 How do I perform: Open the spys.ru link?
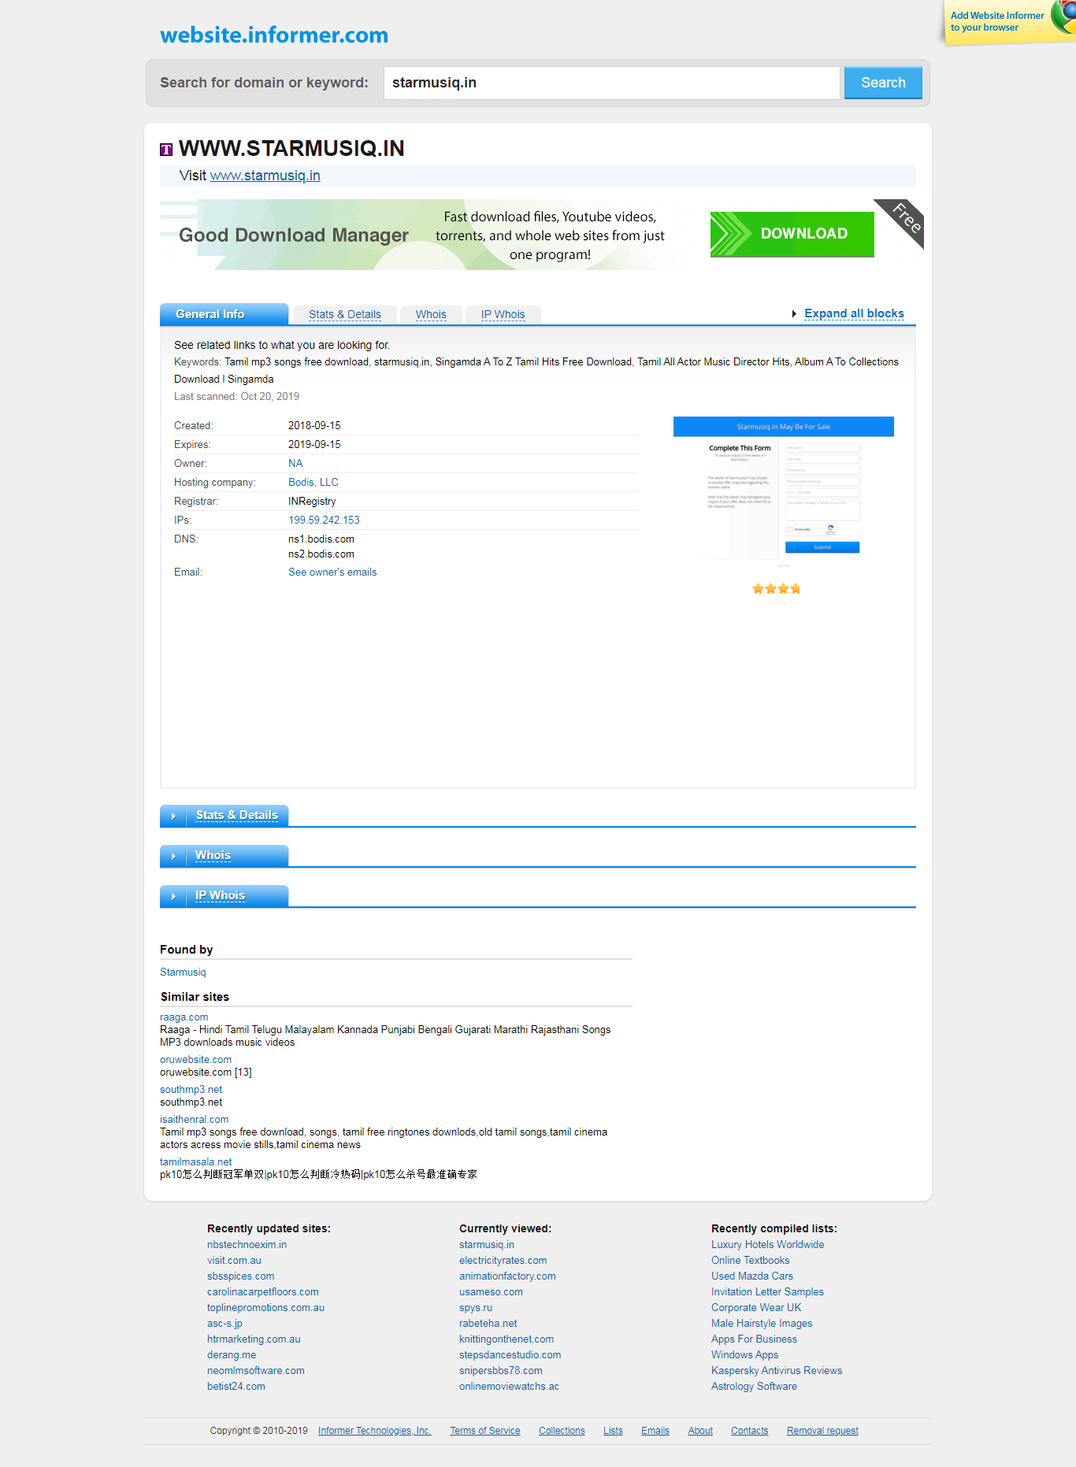point(475,1308)
